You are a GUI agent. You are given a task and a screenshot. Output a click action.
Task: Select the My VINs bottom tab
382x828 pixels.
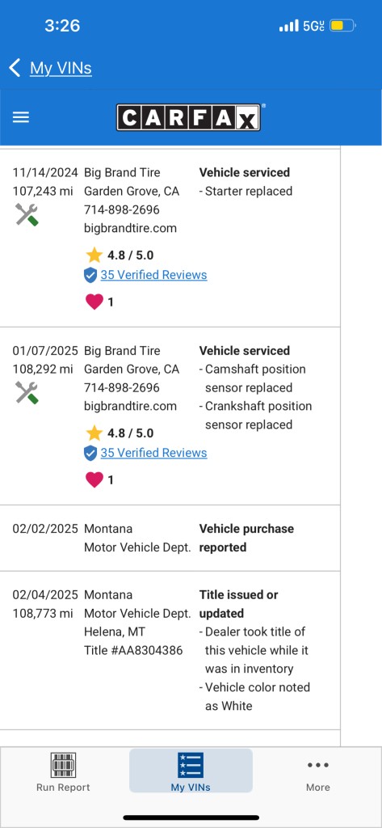click(x=191, y=771)
